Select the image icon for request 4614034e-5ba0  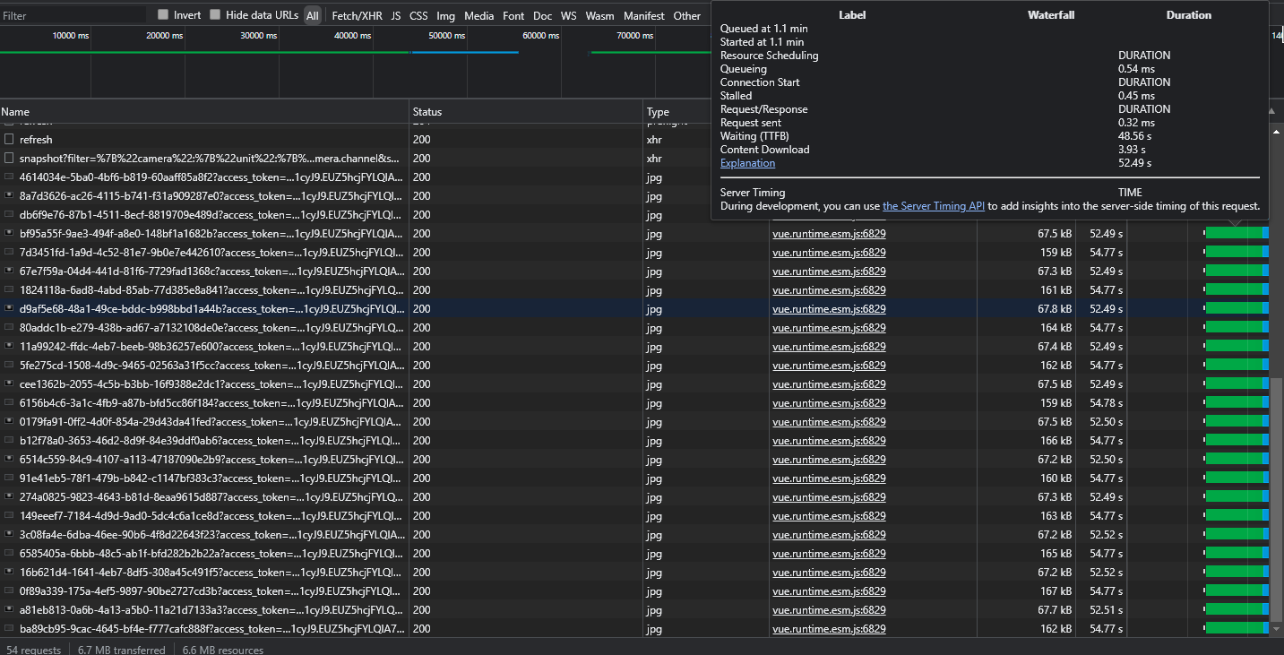click(x=9, y=177)
